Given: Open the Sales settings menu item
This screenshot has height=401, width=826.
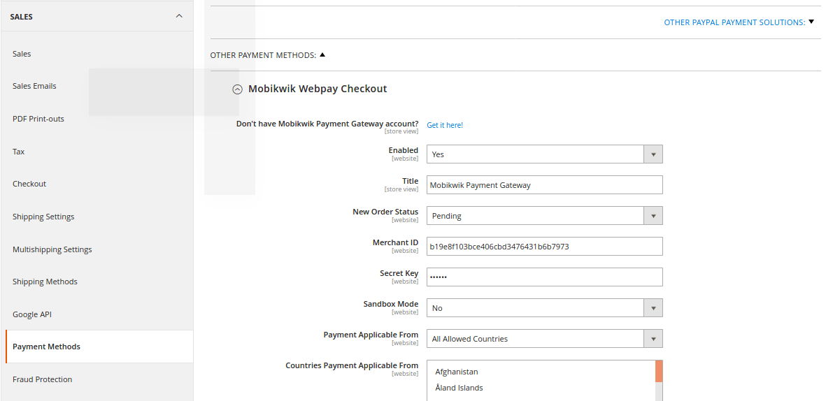Looking at the screenshot, I should [22, 54].
